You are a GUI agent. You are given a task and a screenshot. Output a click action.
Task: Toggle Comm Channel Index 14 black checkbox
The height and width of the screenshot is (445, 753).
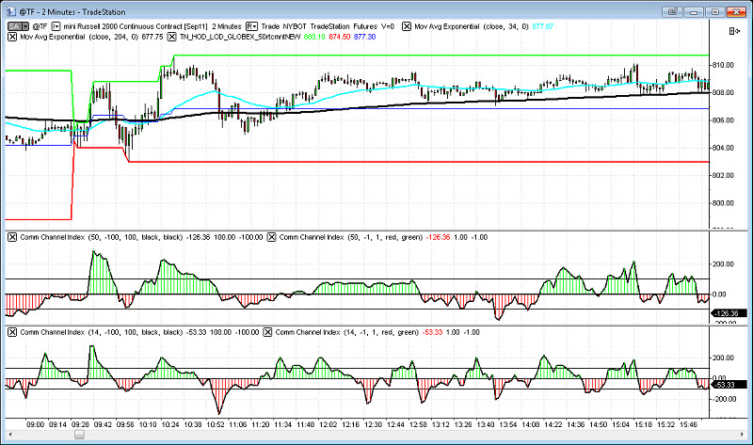coord(12,332)
